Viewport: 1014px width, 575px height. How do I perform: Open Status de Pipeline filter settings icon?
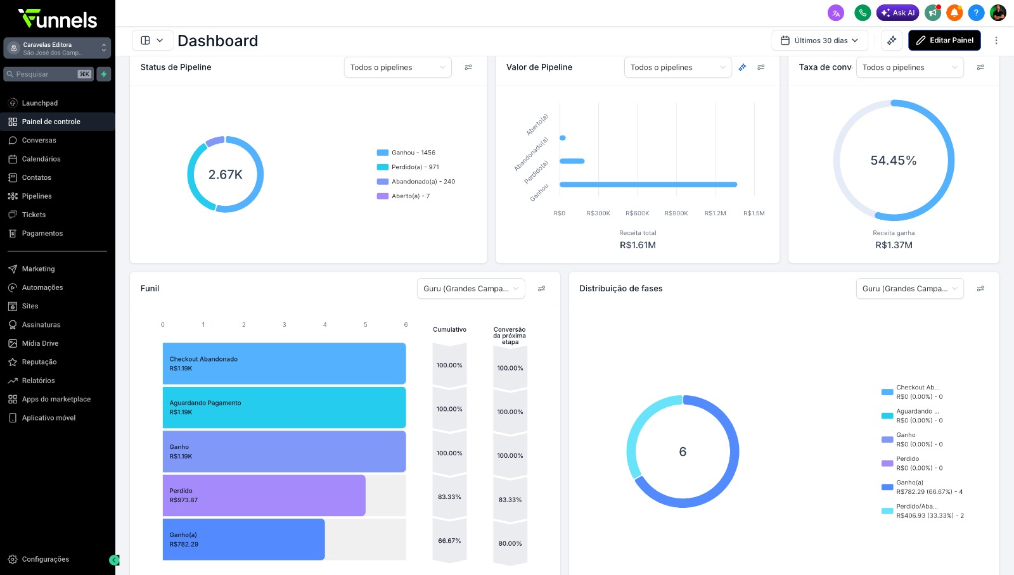point(468,67)
